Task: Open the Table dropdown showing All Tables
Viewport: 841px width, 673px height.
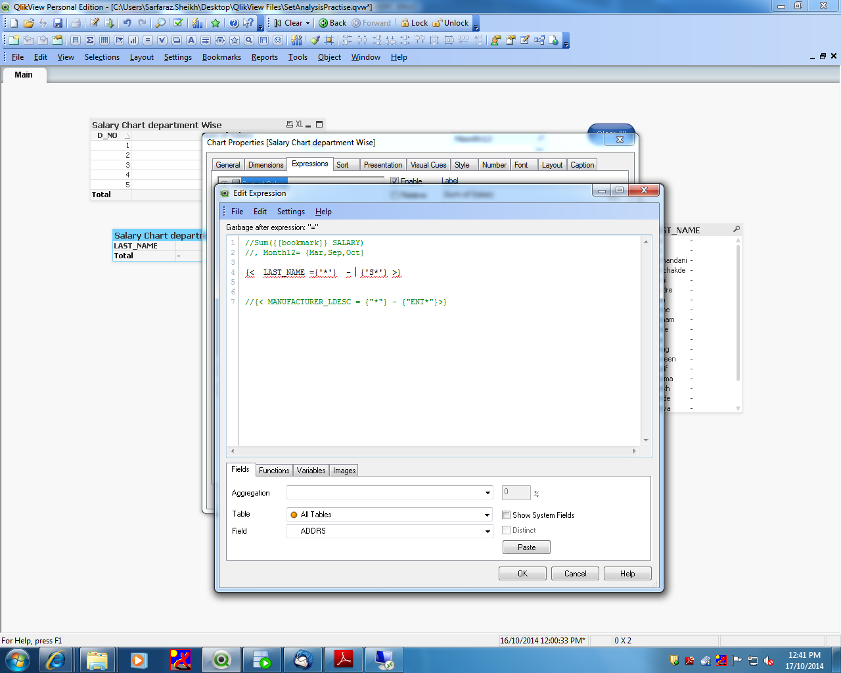Action: (x=488, y=515)
